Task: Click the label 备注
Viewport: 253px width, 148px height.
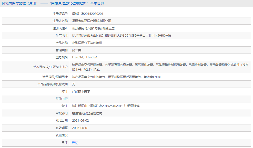Action: click(x=65, y=106)
